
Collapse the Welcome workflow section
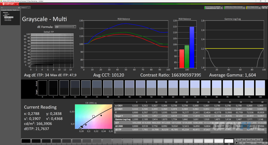click(2, 12)
